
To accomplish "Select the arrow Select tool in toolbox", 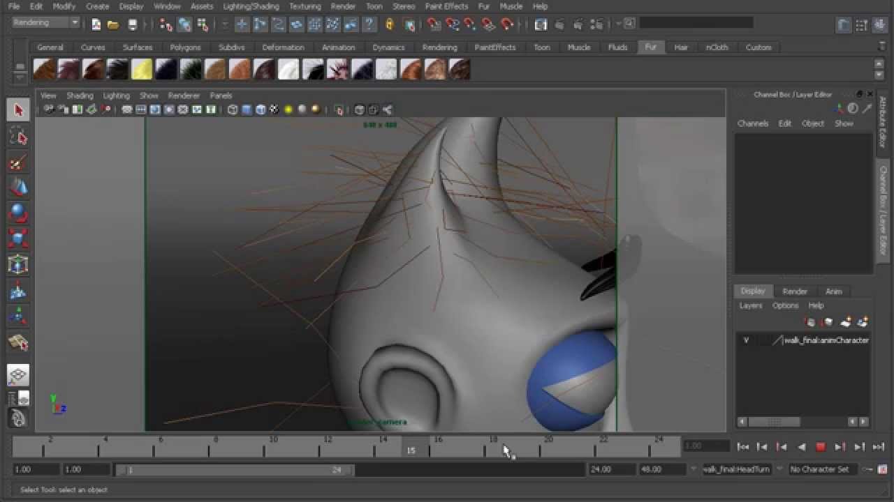I will (x=18, y=109).
